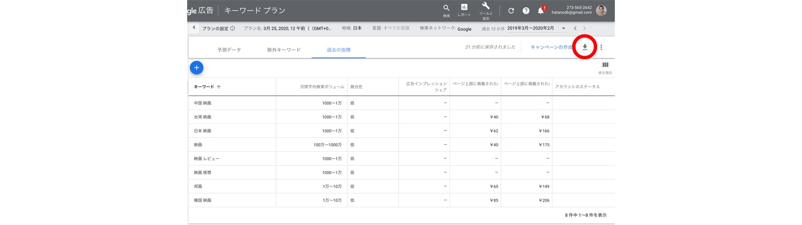Open the three-dot more options menu
Screen dimensions: 802x225
601,47
